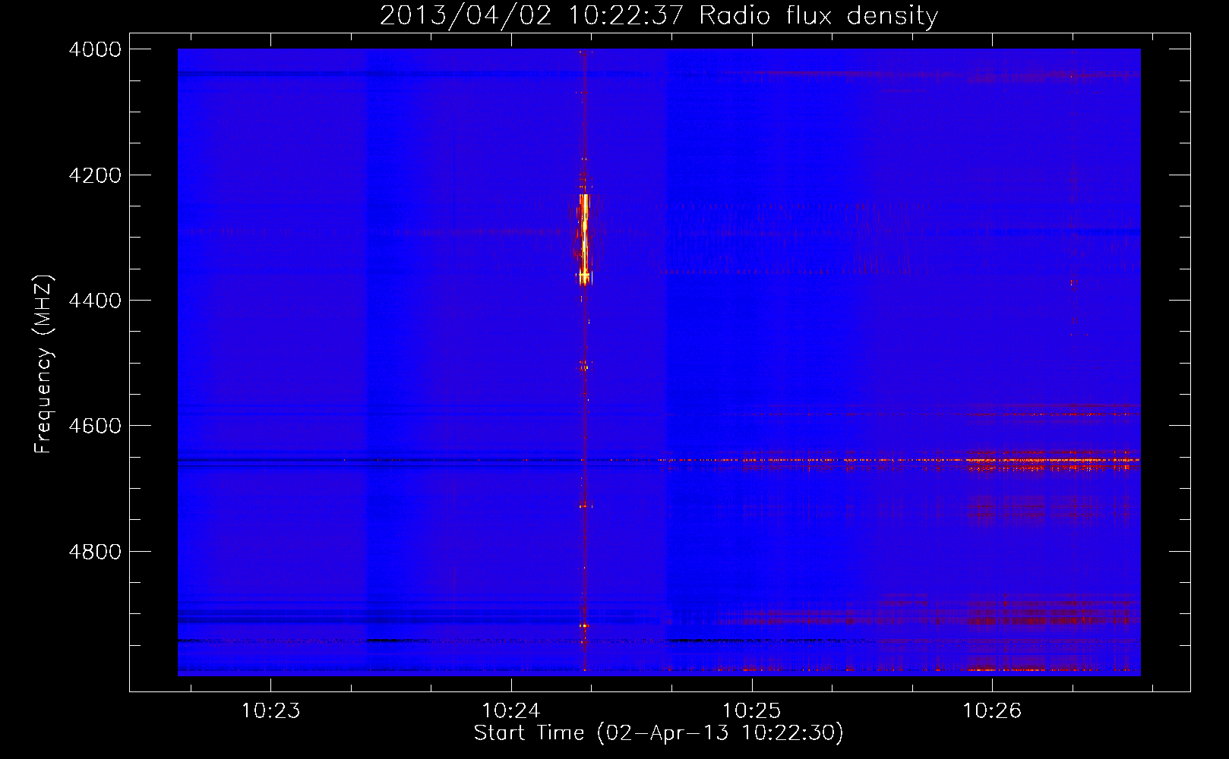Click the 4600 frequency tick label
The width and height of the screenshot is (1229, 759).
point(95,426)
